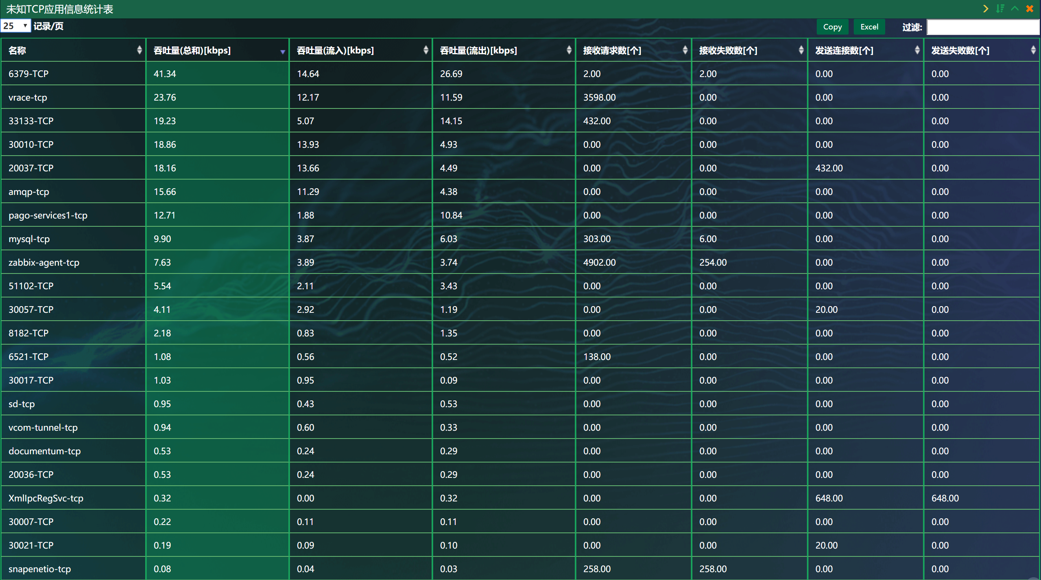
Task: Click the Excel export button
Action: click(869, 27)
